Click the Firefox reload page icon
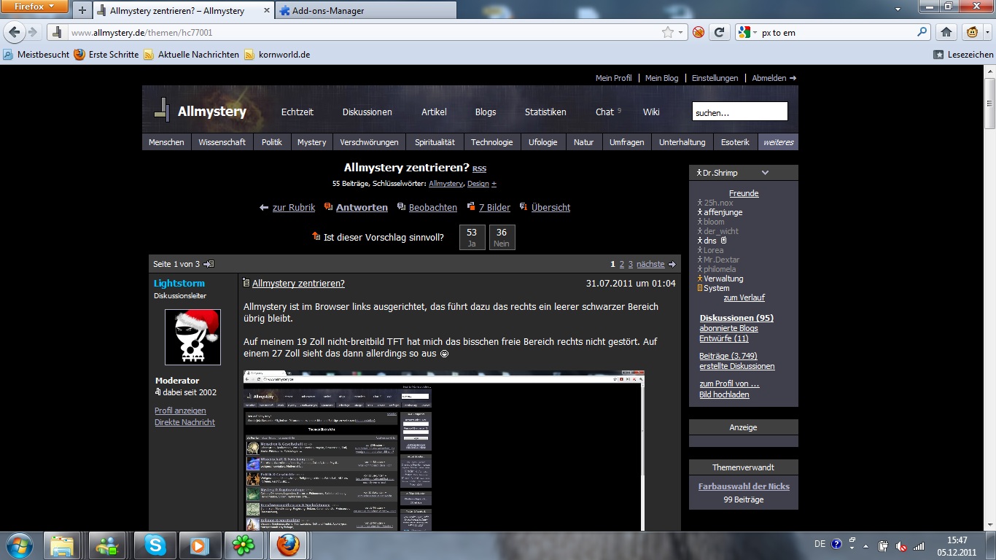This screenshot has height=560, width=996. [719, 32]
